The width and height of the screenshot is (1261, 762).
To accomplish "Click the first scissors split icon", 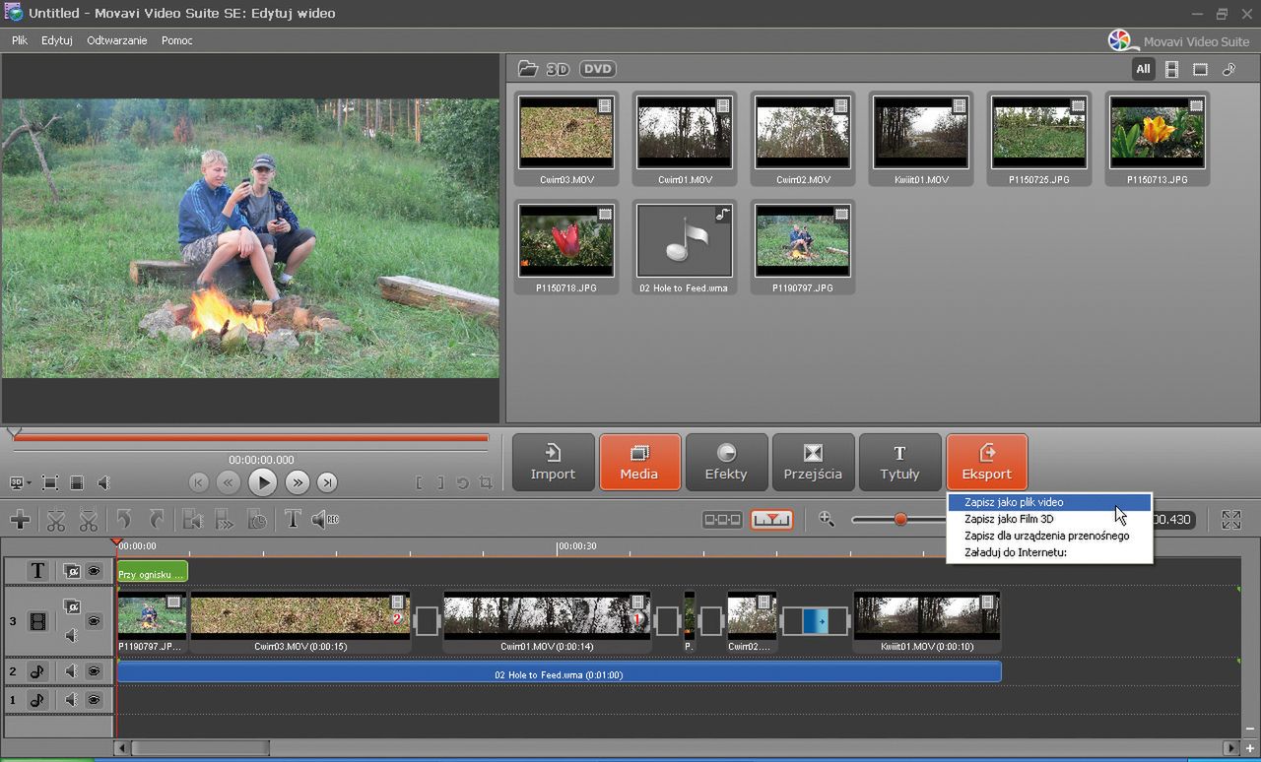I will (56, 520).
